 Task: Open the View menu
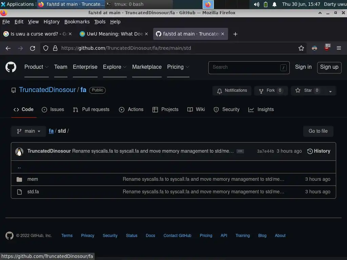point(33,22)
